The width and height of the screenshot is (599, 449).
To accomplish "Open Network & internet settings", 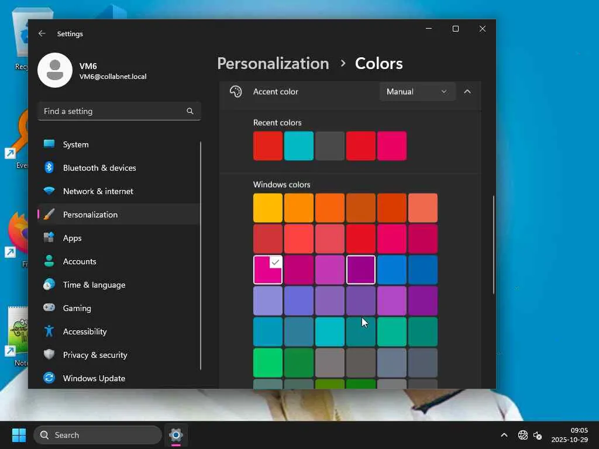I will point(118,191).
